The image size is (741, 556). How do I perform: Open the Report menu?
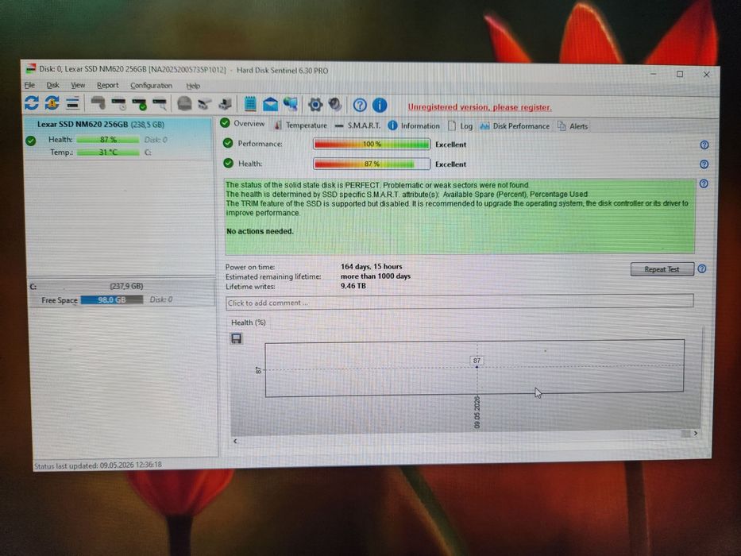108,86
